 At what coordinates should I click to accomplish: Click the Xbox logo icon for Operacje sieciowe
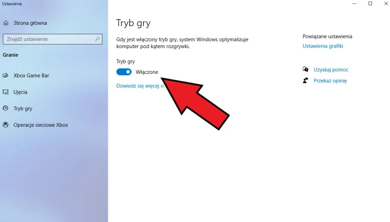click(5, 125)
